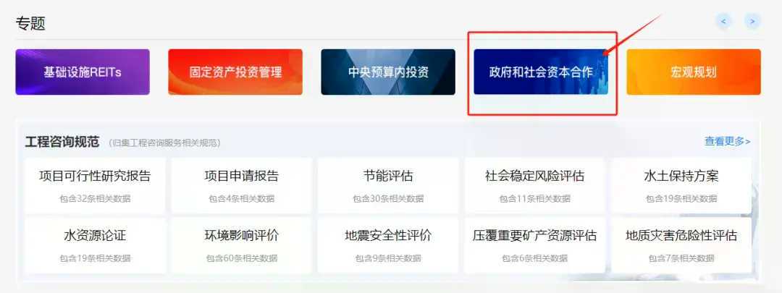Image resolution: width=782 pixels, height=293 pixels.
Task: Select the 中央预算内投资 topic banner
Action: click(388, 72)
